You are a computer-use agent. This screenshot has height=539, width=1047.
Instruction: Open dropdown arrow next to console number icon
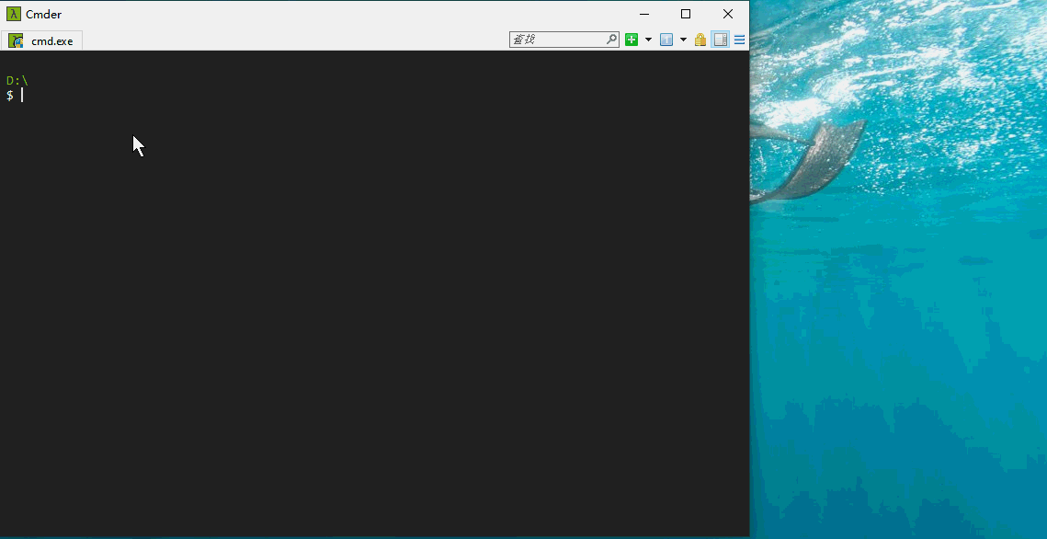683,40
